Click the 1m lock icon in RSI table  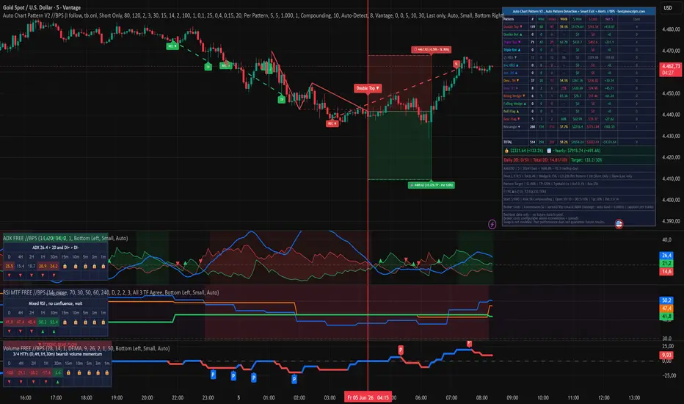pyautogui.click(x=103, y=322)
